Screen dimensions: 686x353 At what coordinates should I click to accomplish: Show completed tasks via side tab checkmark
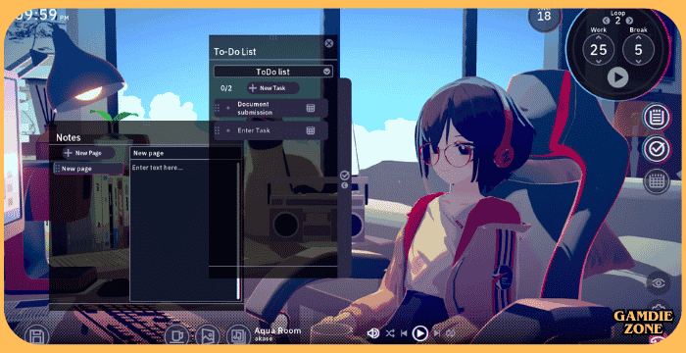pos(344,176)
